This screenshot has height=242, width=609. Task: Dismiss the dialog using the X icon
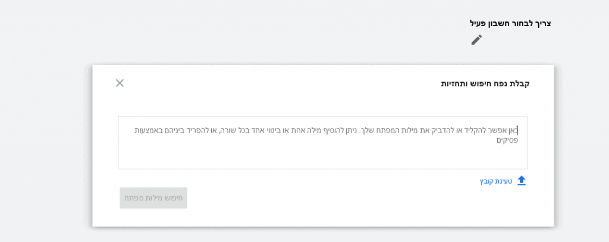point(120,83)
